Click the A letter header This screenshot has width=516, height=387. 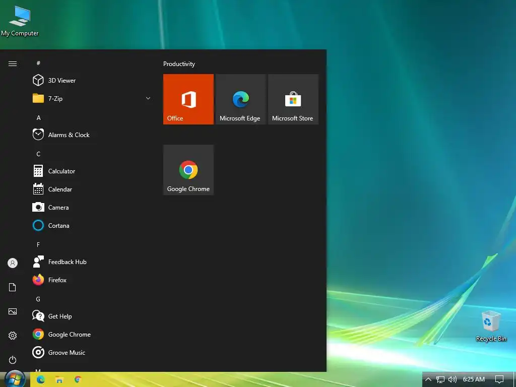(38, 117)
